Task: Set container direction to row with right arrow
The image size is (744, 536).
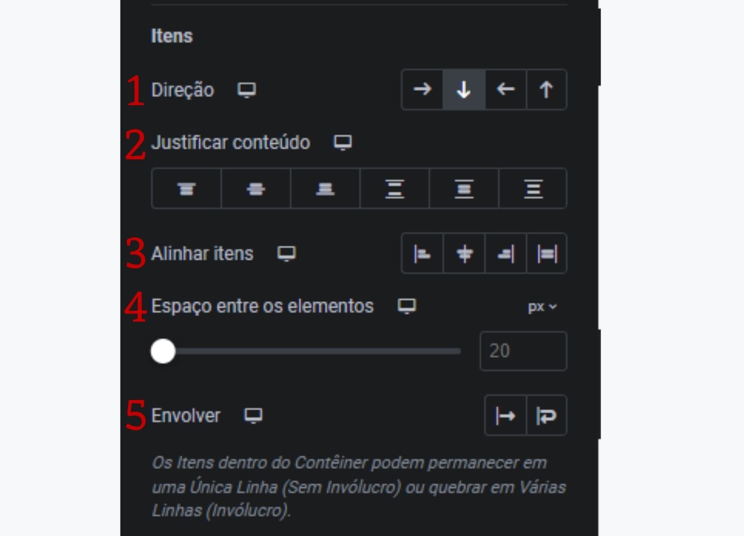Action: [x=422, y=90]
